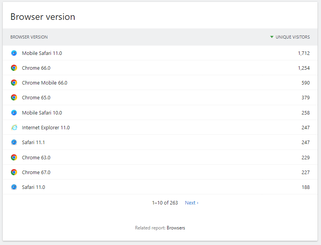Click the Internet Explorer 11.0 icon
Screen dimensions: 321x245
coord(14,127)
